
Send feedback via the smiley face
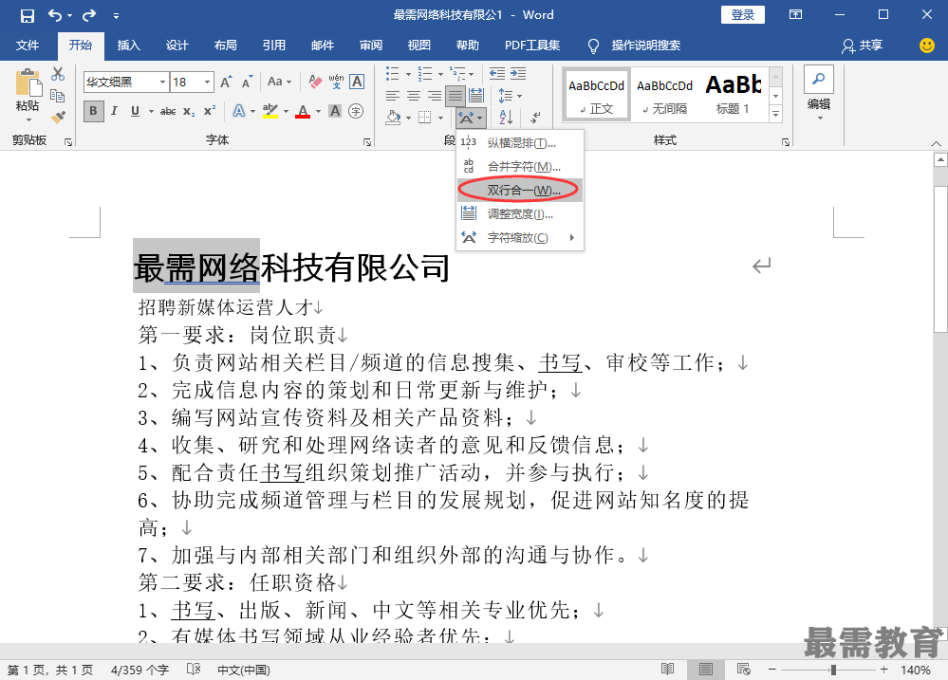click(x=926, y=46)
